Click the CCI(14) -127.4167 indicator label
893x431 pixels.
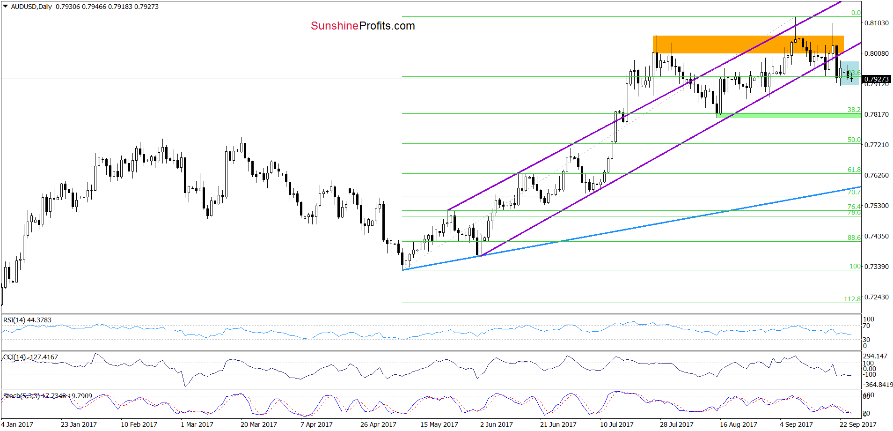[x=30, y=357]
